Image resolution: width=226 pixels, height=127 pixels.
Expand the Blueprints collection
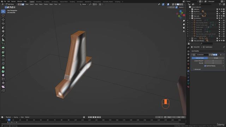190,12
